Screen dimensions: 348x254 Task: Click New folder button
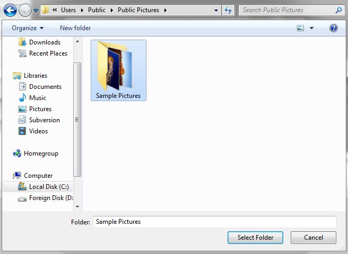(x=75, y=28)
